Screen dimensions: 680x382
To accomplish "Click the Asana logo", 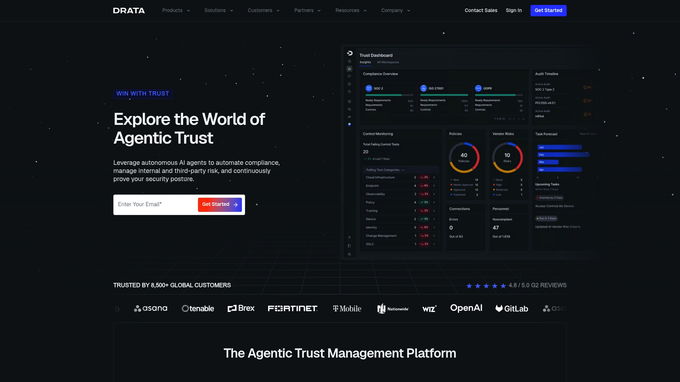I will (151, 308).
